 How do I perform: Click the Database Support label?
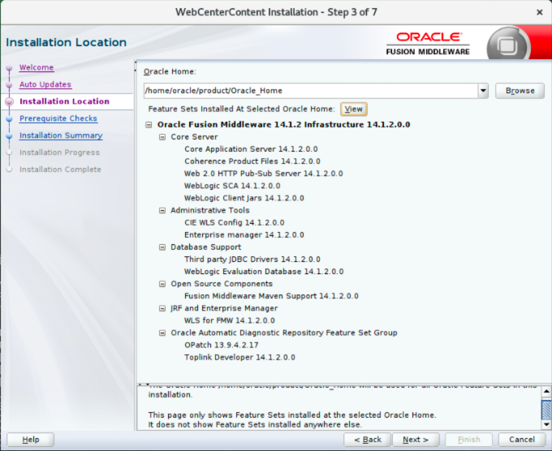point(206,247)
